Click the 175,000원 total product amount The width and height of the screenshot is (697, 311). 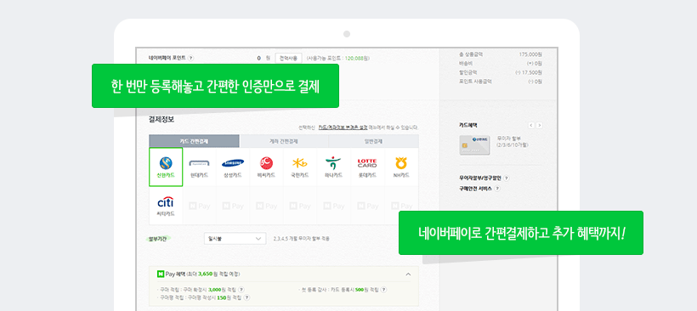click(530, 54)
